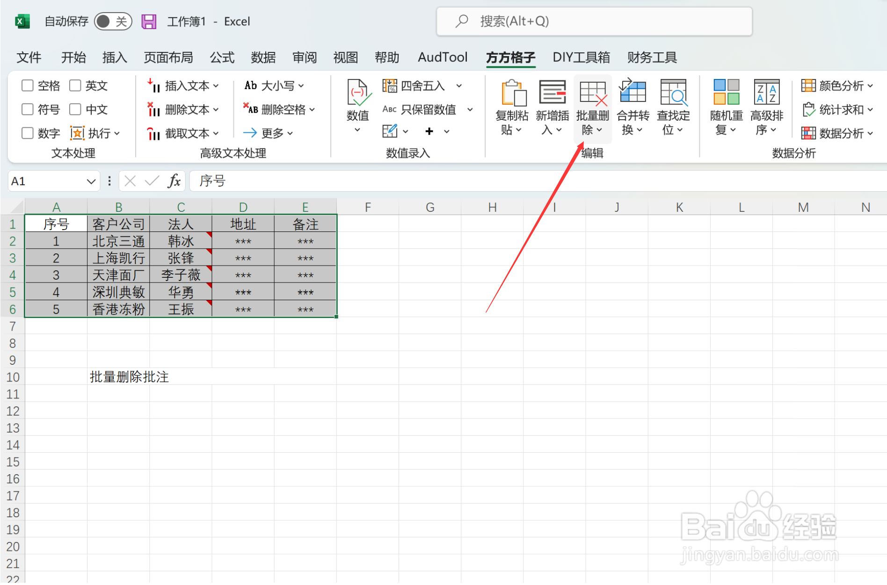Switch to the 页面布局 tab

coord(168,58)
